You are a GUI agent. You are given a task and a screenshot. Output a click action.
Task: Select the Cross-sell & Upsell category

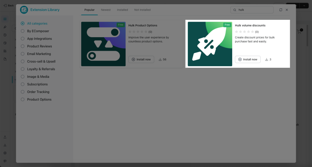click(x=38, y=61)
